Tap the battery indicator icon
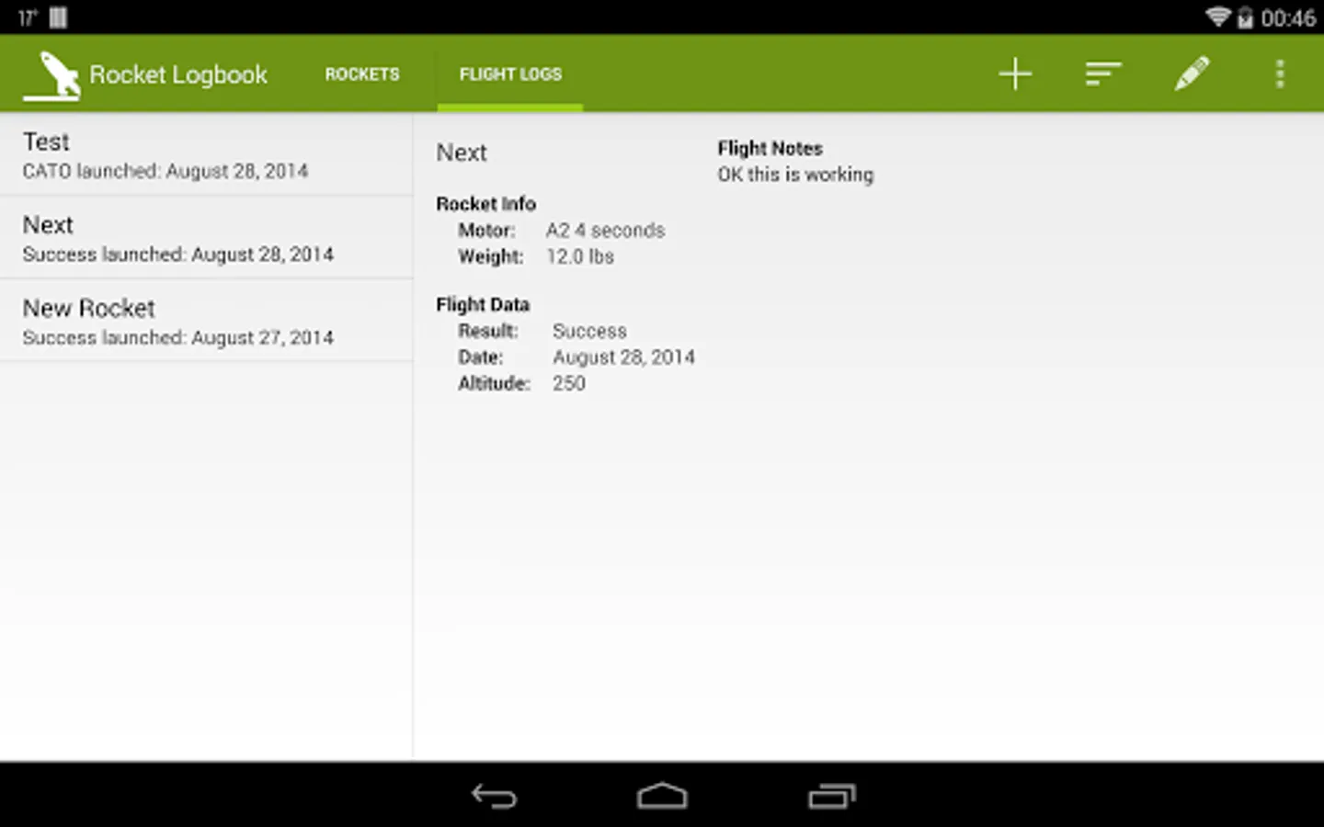The width and height of the screenshot is (1324, 827). coord(1245,17)
